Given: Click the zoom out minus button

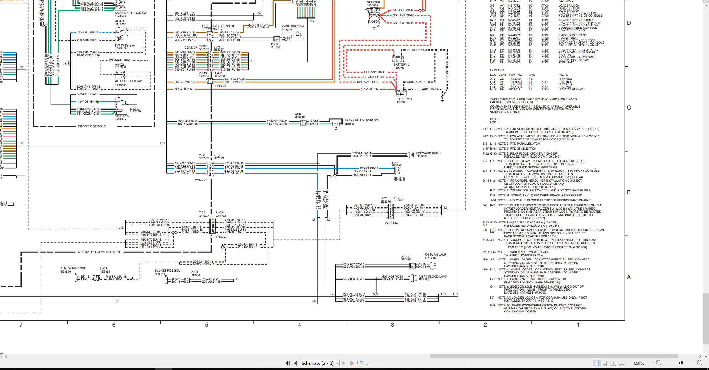Looking at the screenshot, I should [x=659, y=363].
